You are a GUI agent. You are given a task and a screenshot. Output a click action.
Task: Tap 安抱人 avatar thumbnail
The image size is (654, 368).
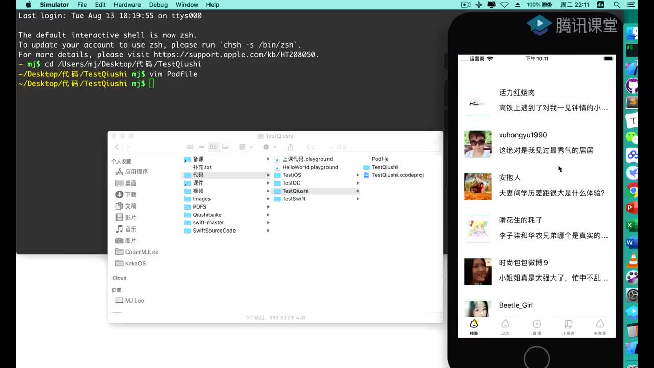(478, 187)
